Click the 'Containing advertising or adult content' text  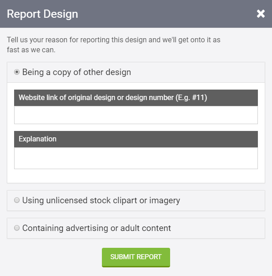96,228
